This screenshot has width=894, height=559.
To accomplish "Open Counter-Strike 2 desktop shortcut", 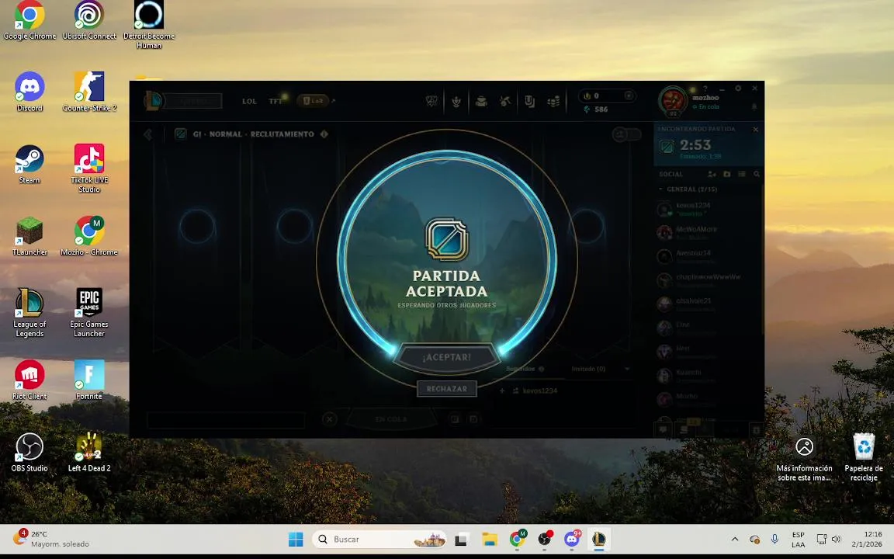I will tap(89, 92).
